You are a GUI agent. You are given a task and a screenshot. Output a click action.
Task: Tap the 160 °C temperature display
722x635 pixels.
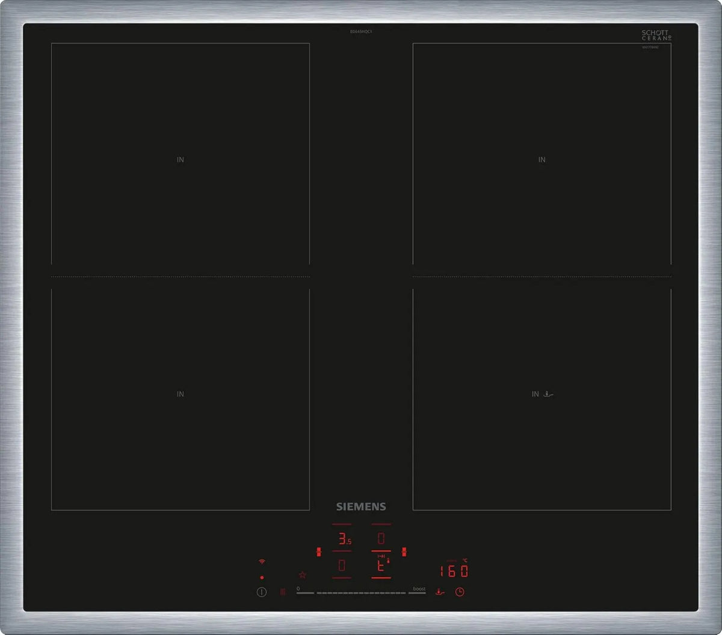point(454,570)
